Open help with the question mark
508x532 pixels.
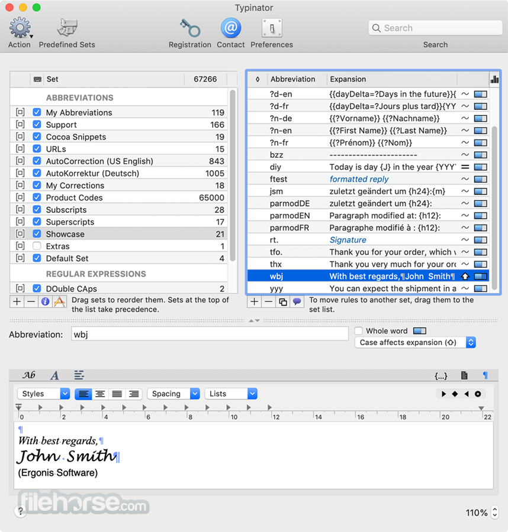pyautogui.click(x=20, y=511)
